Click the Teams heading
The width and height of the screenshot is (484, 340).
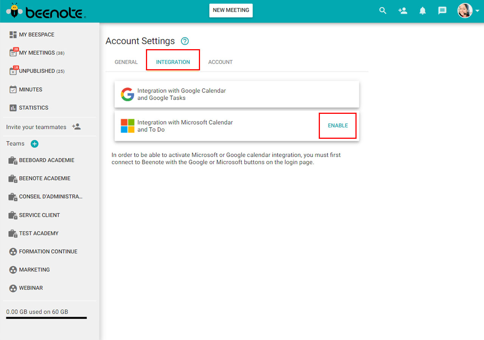[15, 144]
